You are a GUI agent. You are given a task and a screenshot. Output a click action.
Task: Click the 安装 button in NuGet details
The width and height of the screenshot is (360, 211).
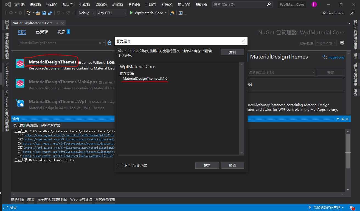click(330, 72)
